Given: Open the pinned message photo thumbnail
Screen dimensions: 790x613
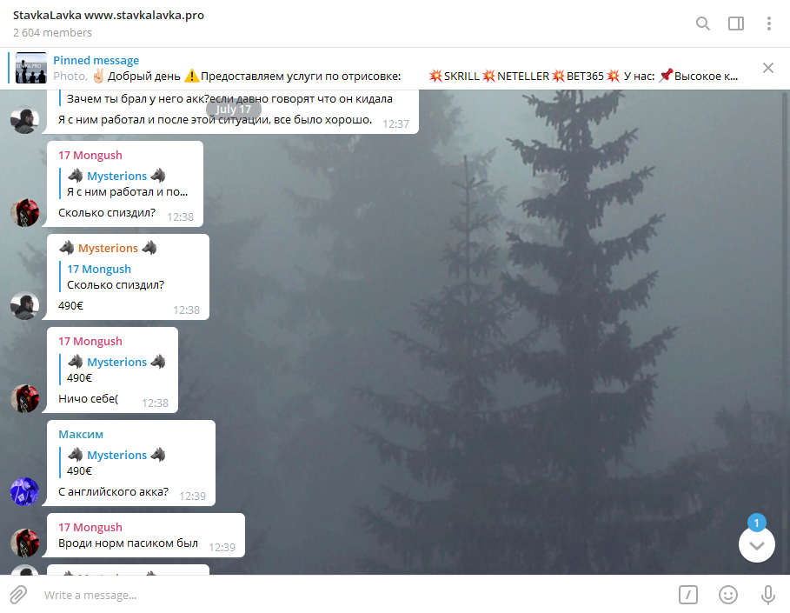Looking at the screenshot, I should pyautogui.click(x=30, y=68).
